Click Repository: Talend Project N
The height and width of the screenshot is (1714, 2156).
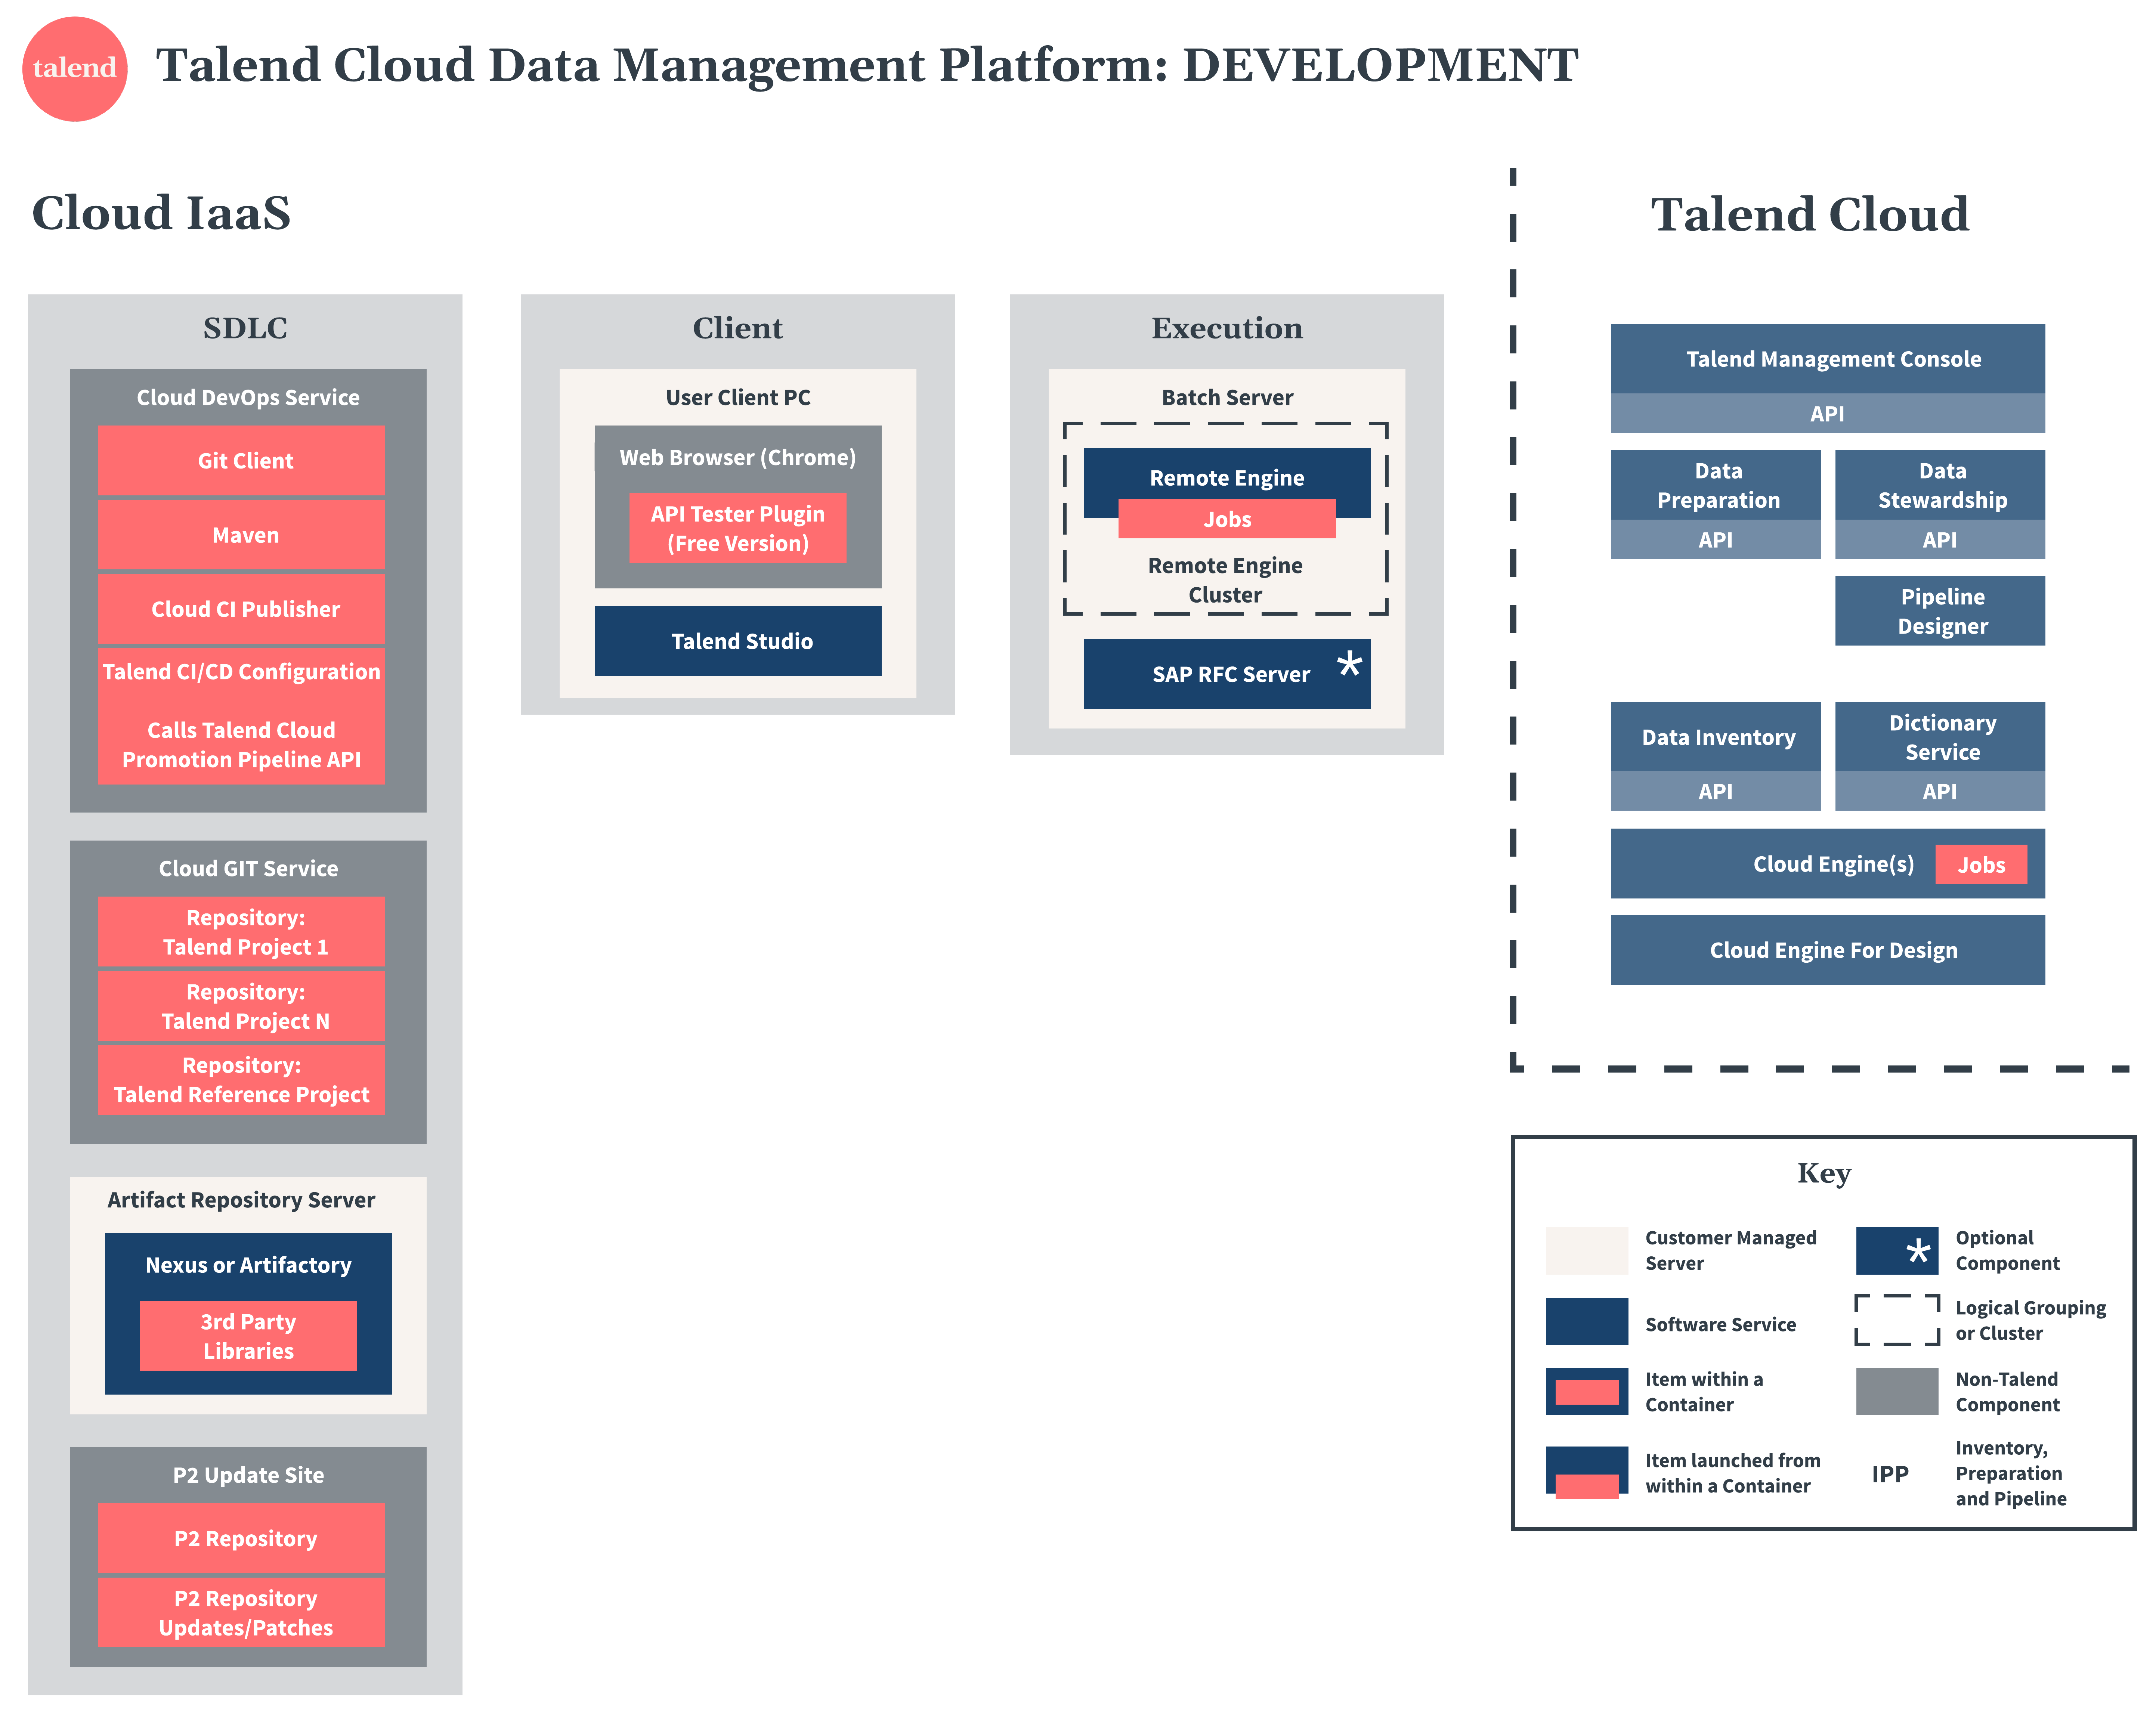click(x=241, y=1006)
